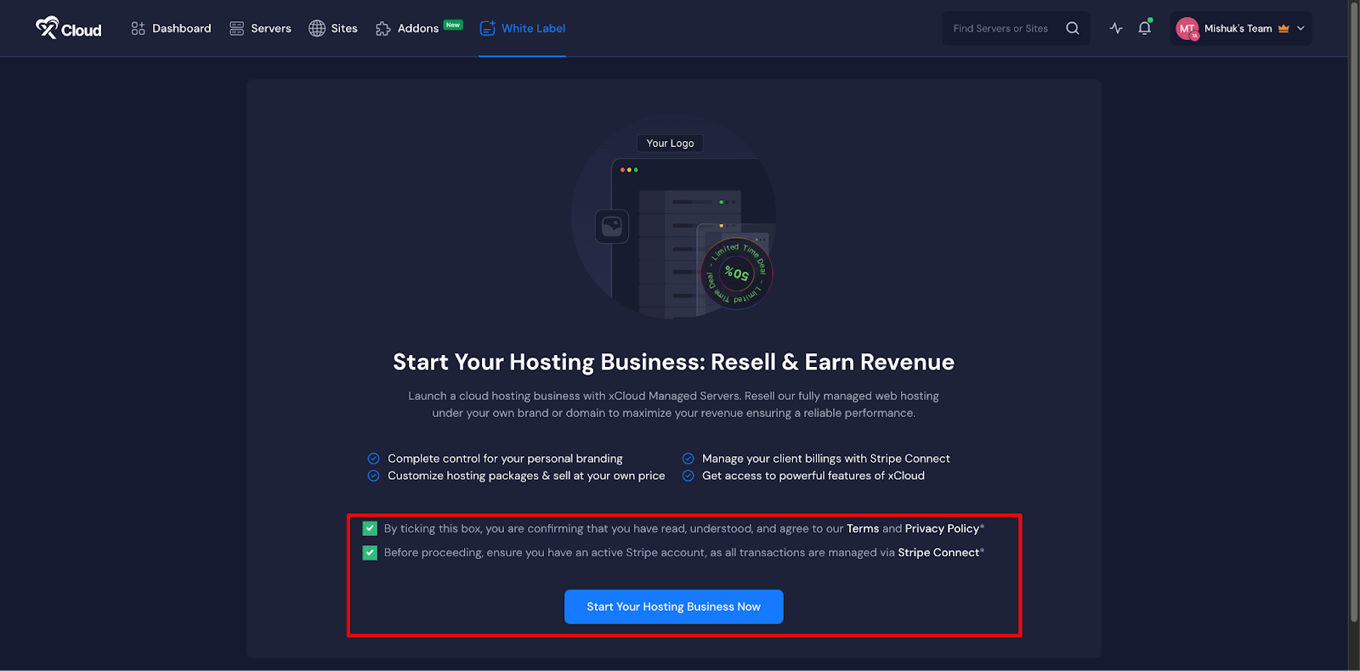
Task: Open the Terms link
Action: [862, 528]
